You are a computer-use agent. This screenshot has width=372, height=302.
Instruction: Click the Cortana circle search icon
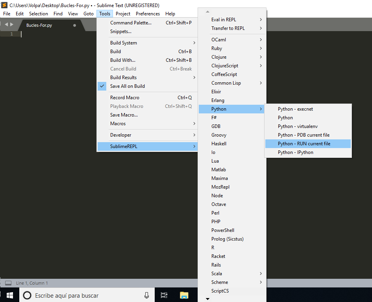[27, 295]
